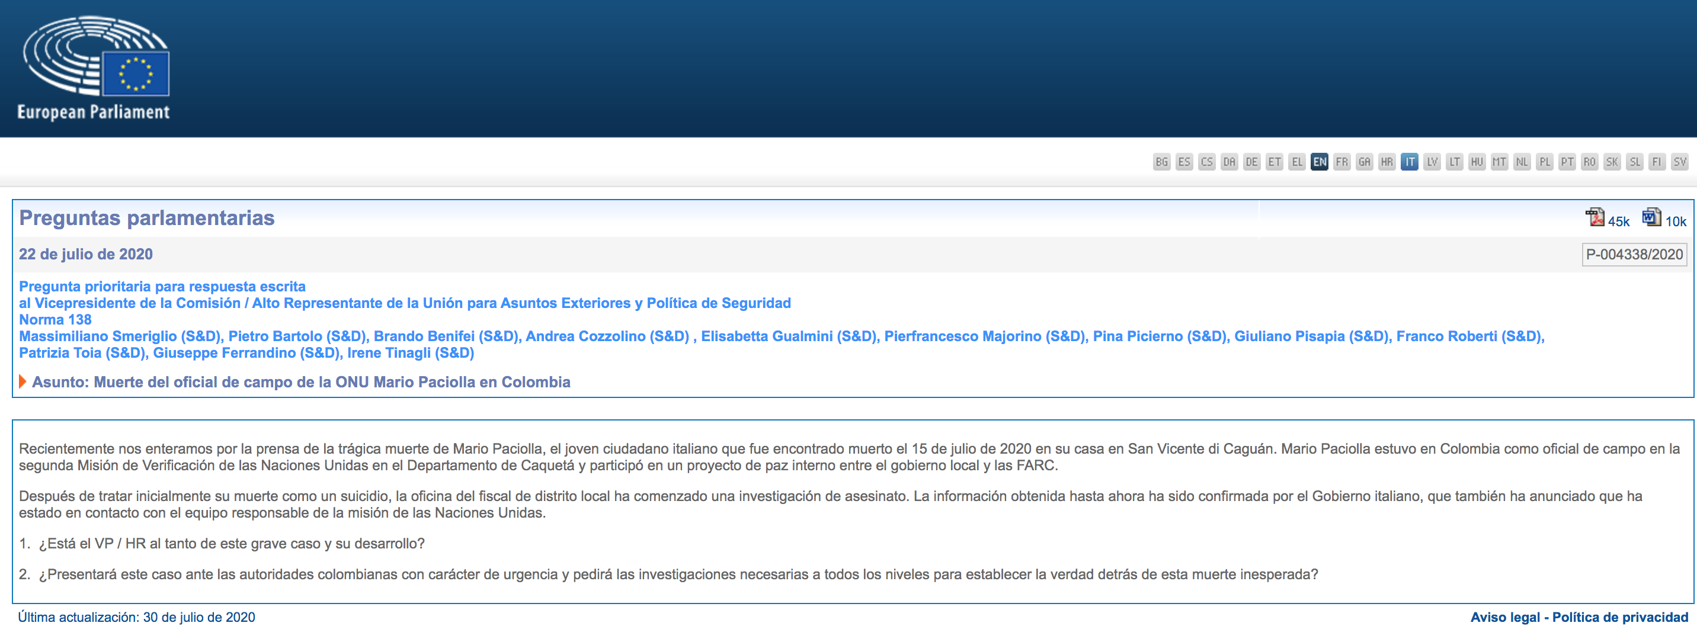Select the SV language icon

click(x=1680, y=162)
